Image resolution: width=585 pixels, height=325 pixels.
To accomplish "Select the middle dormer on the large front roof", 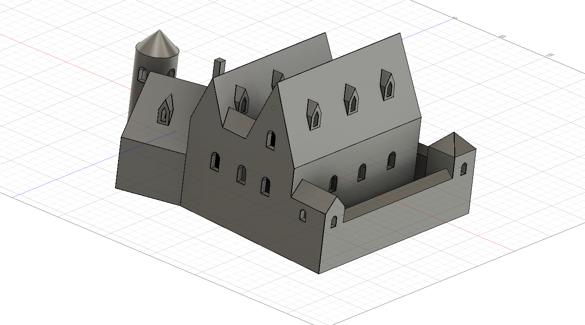I will [352, 100].
